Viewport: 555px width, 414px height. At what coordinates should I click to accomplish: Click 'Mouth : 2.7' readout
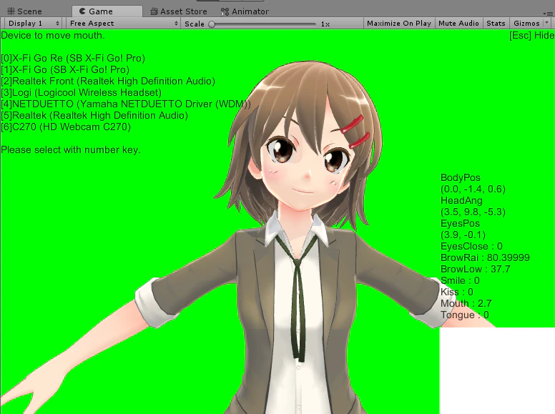coord(466,303)
